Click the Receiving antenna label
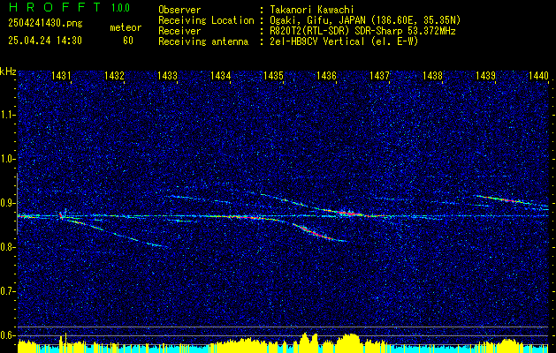Image resolution: width=556 pixels, height=353 pixels. [x=203, y=41]
